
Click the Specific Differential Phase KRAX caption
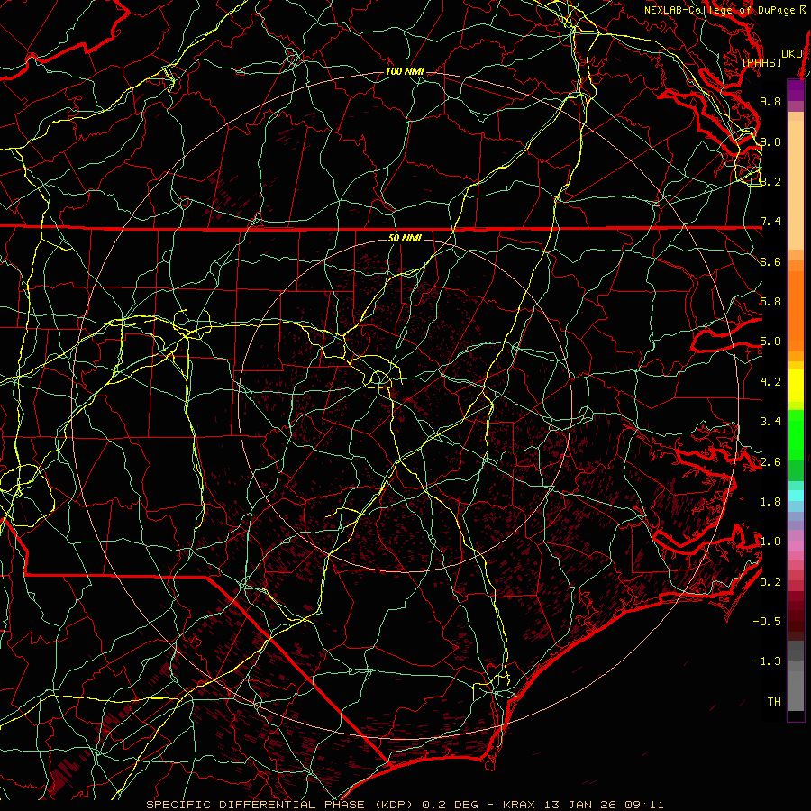coord(405,805)
